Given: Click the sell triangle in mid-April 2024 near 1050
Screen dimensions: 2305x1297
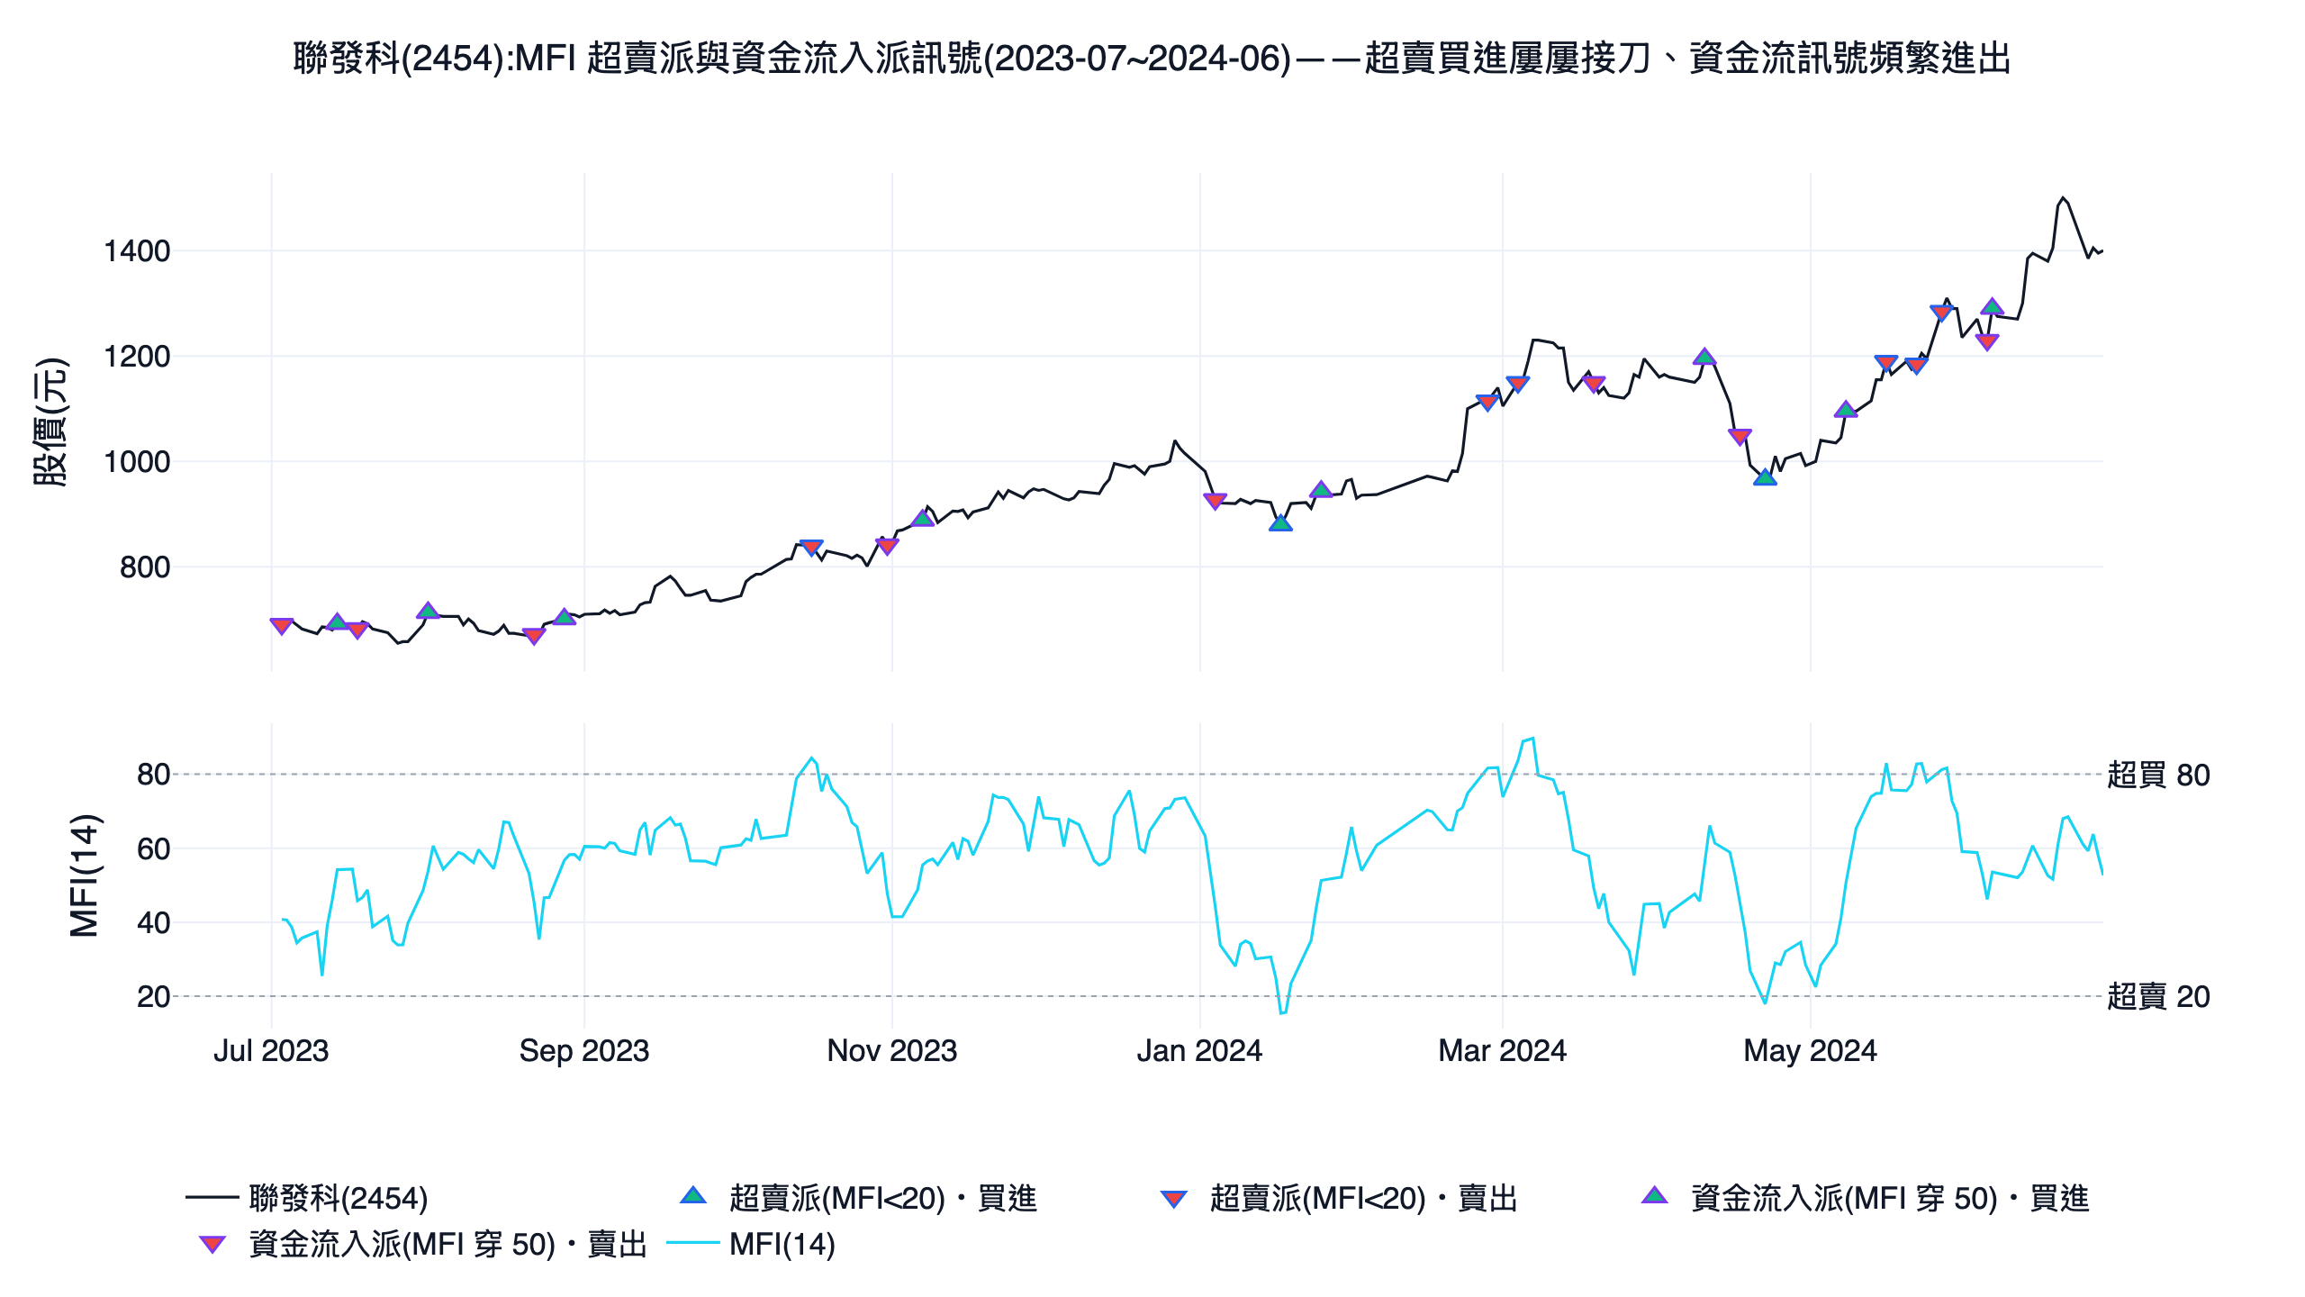Looking at the screenshot, I should (x=1740, y=437).
